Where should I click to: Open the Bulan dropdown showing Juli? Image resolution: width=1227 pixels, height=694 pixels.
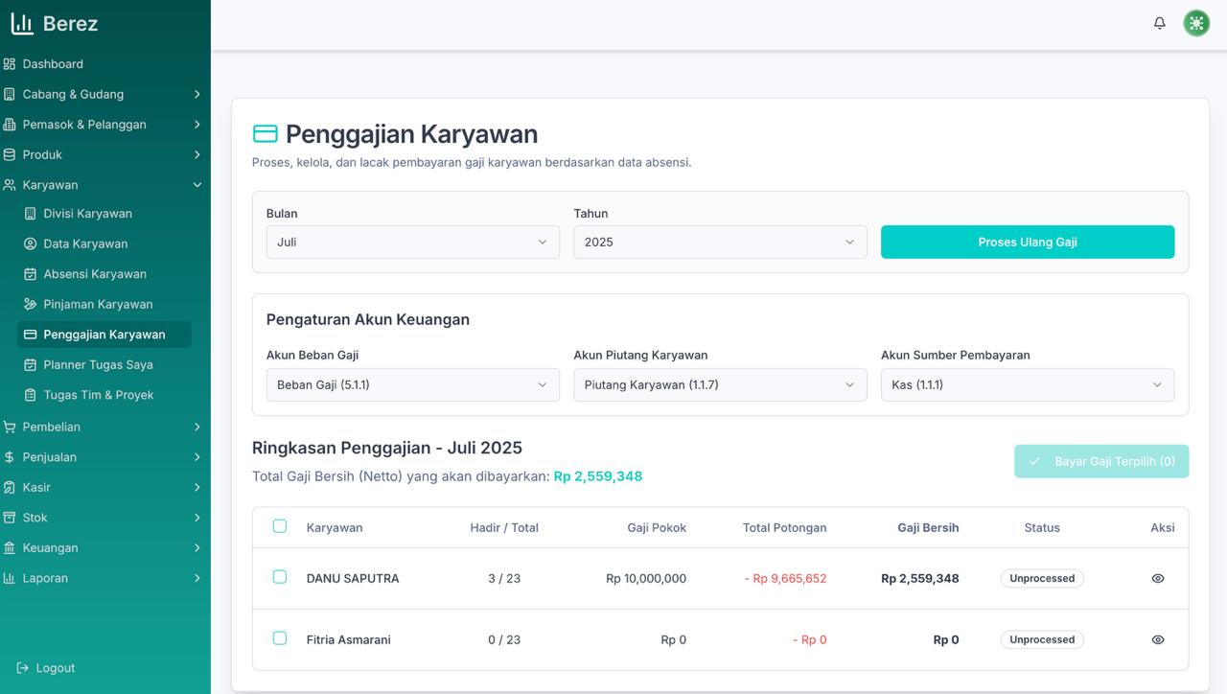[412, 242]
